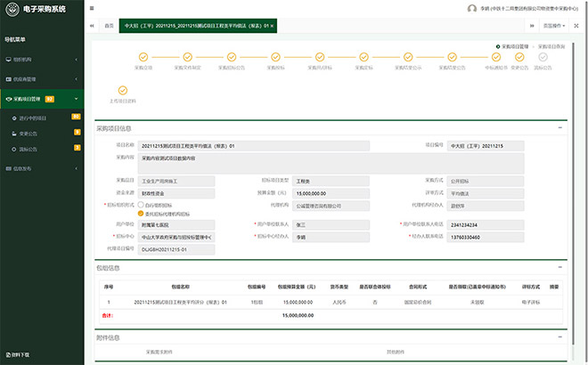Click the 上传项目资料 step icon
This screenshot has width=588, height=365.
click(x=121, y=90)
